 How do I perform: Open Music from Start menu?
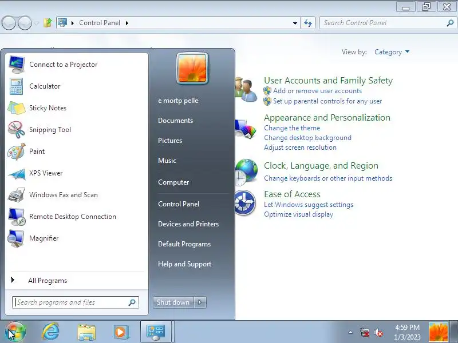tap(167, 161)
